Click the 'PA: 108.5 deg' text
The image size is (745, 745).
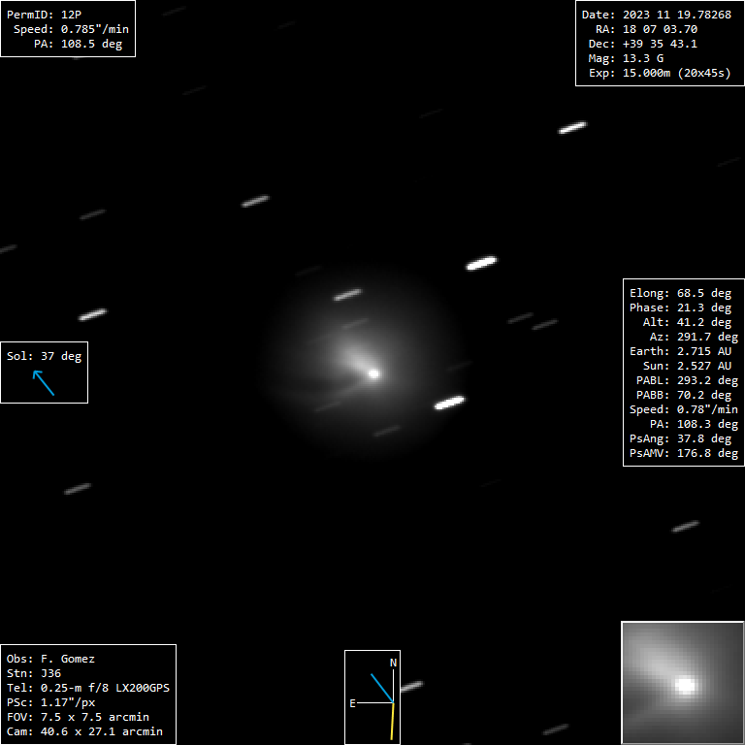click(78, 45)
